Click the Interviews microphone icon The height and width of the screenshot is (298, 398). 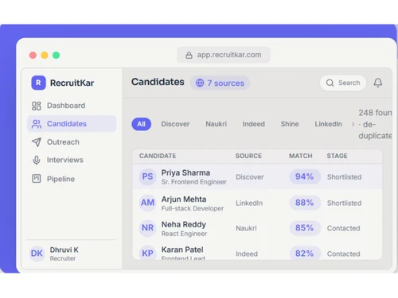tap(37, 160)
